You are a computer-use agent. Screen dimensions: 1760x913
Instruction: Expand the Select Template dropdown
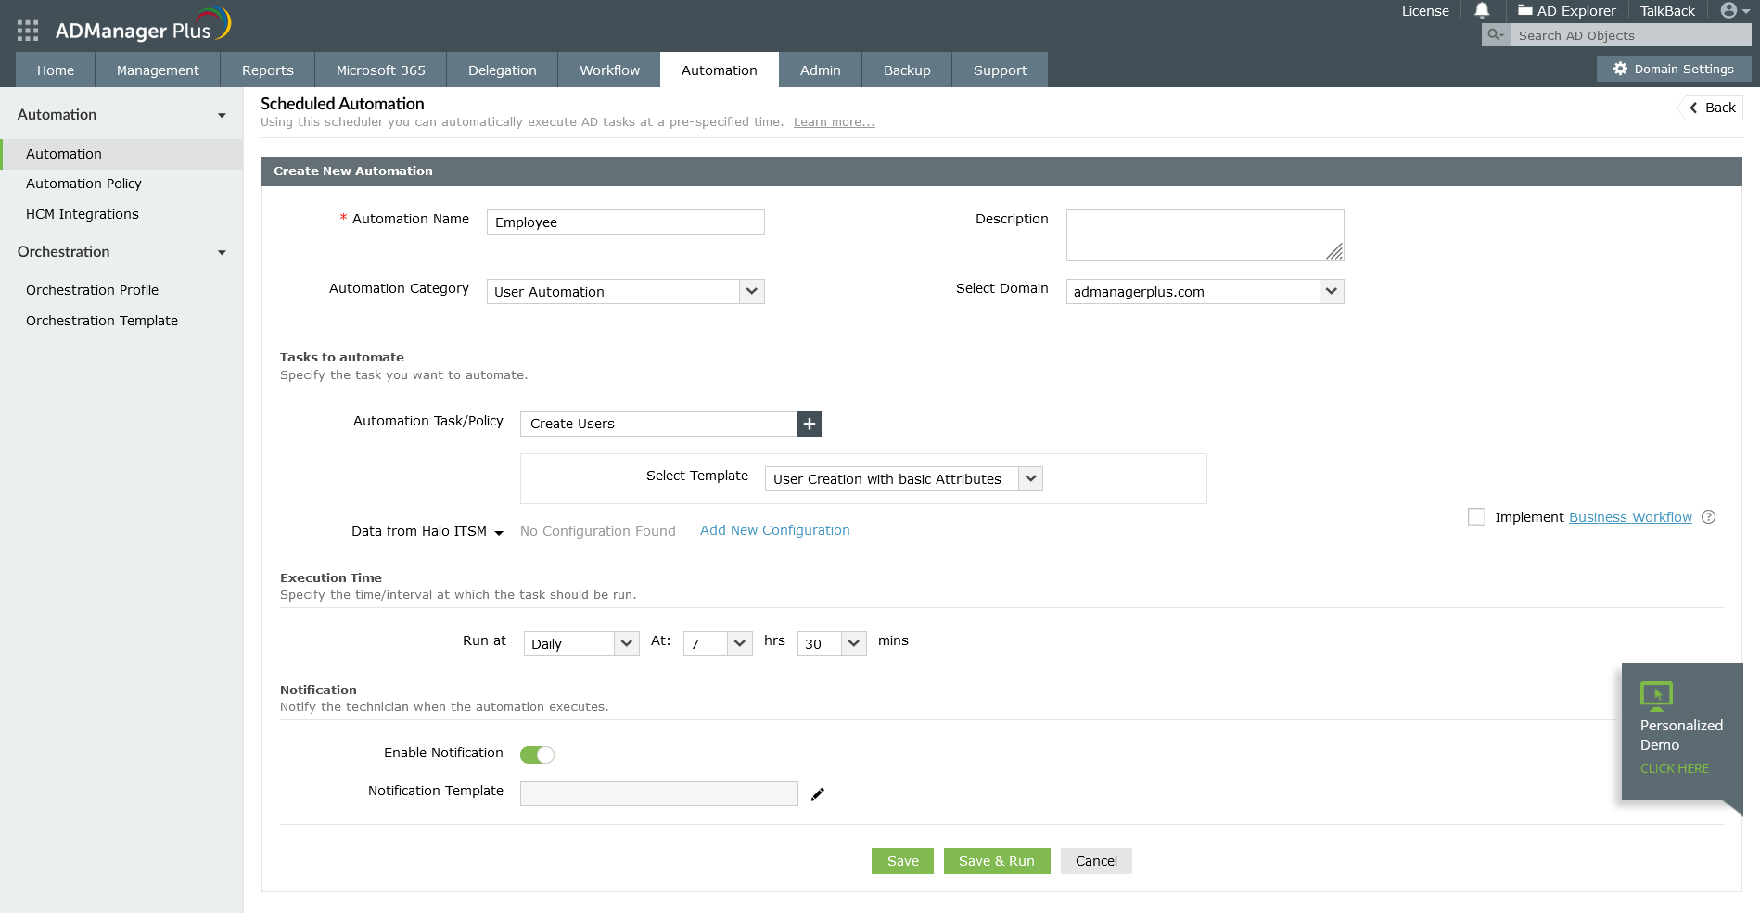(903, 479)
